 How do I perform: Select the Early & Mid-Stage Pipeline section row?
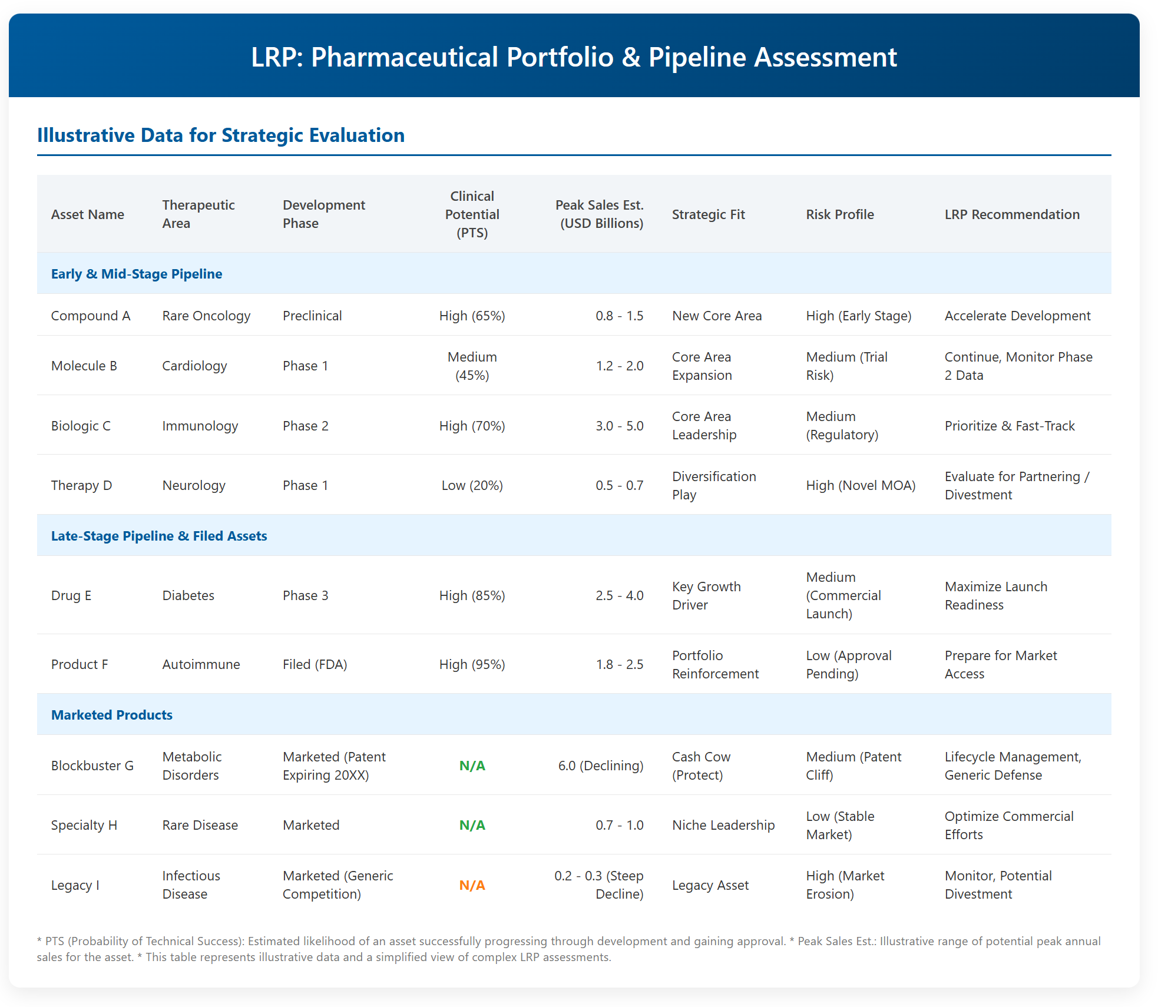click(574, 274)
